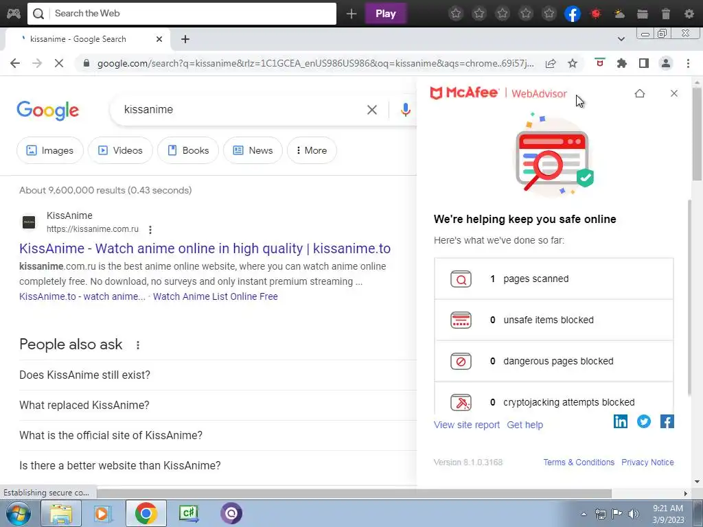Screen dimensions: 703x527
Task: Click the Google logo
Action: 47,110
